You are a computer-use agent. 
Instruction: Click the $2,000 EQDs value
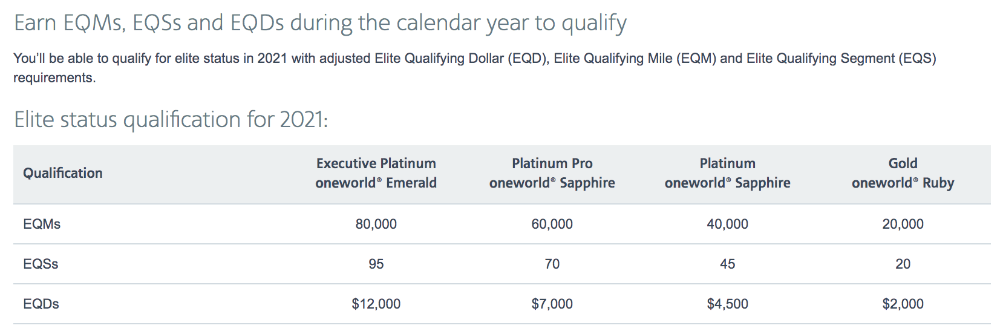coord(903,304)
